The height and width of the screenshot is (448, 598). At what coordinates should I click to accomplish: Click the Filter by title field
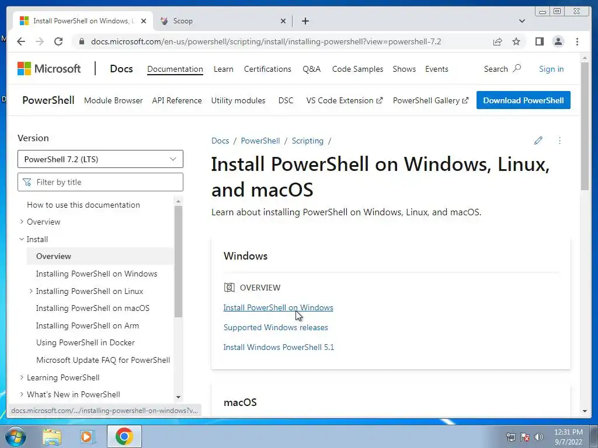[100, 182]
